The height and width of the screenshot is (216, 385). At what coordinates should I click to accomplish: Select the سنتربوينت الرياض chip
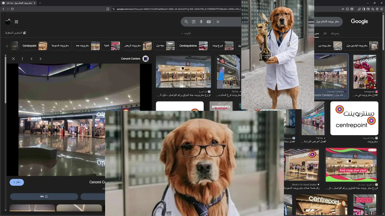137,46
